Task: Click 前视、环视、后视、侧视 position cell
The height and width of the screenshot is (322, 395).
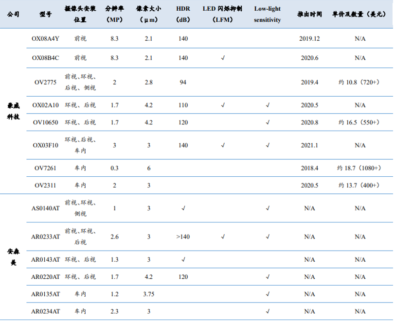Action: tap(80, 82)
